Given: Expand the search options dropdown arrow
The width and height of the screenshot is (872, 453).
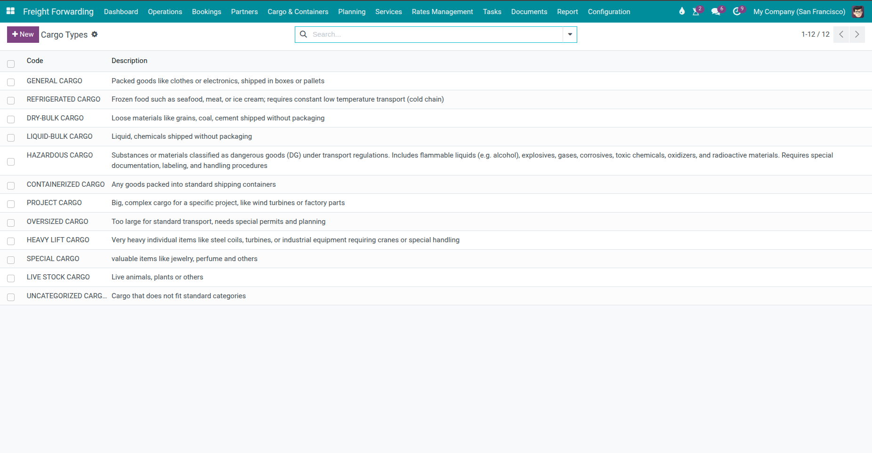Looking at the screenshot, I should point(570,34).
